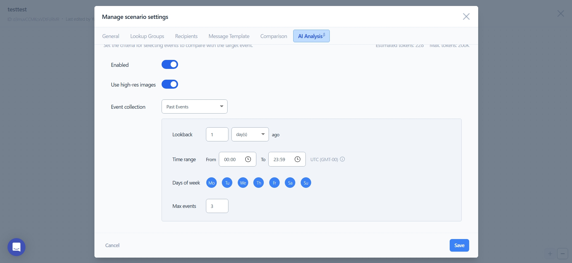572x263 pixels.
Task: Disable Use high-res images toggle
Action: 170,84
